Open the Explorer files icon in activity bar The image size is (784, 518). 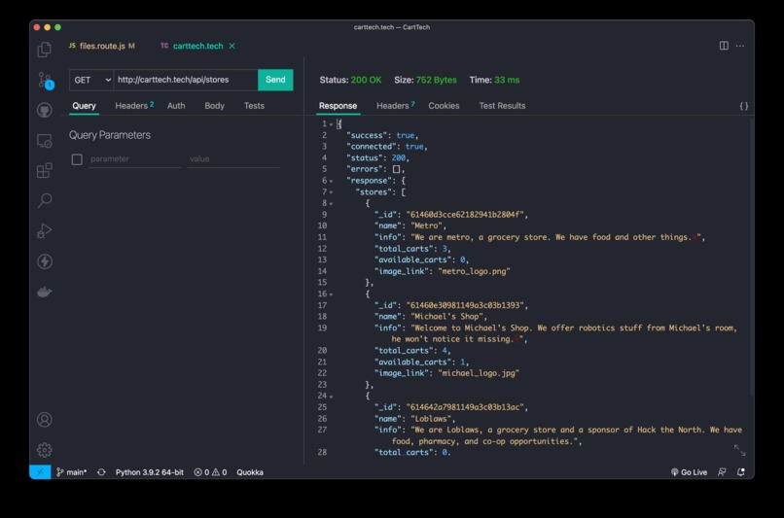pyautogui.click(x=45, y=49)
